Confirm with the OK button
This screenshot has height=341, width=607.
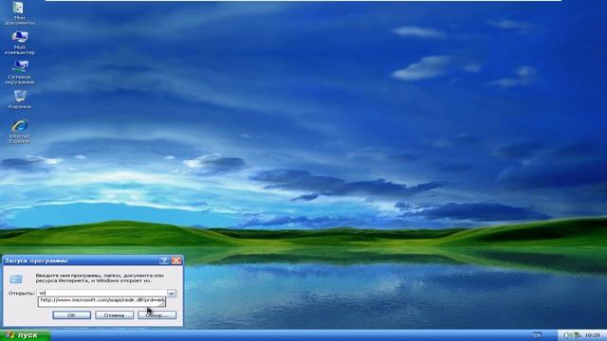pyautogui.click(x=72, y=315)
